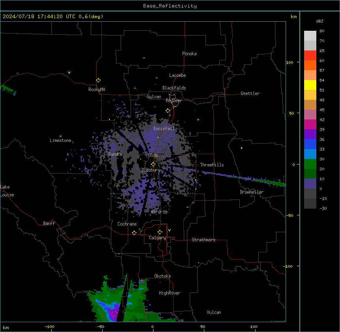
Task: Click the RockyMH town label
Action: click(97, 90)
